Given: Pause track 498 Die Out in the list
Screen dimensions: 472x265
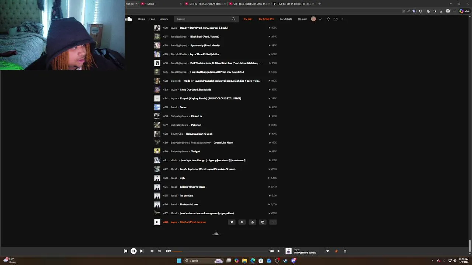Looking at the screenshot, I should point(157,222).
